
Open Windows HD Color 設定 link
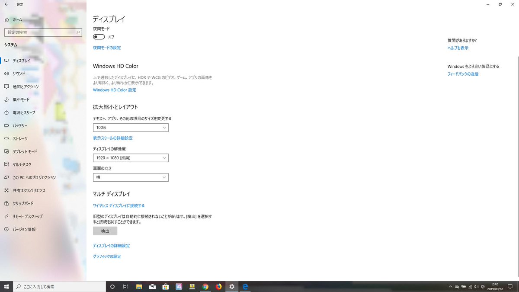pyautogui.click(x=115, y=90)
